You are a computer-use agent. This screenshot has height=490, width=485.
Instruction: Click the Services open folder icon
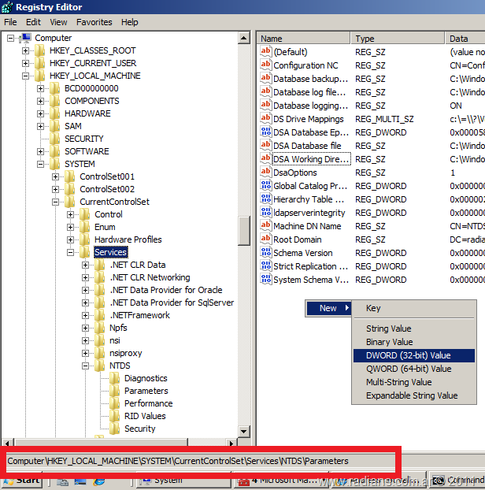85,252
